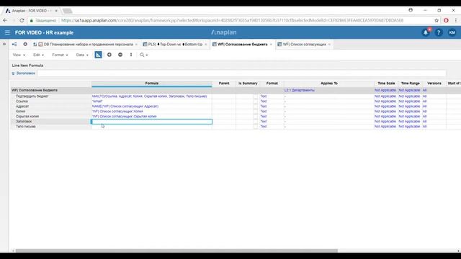Screen dimensions: 461x259
Task: Open the help question mark
Action: click(439, 32)
